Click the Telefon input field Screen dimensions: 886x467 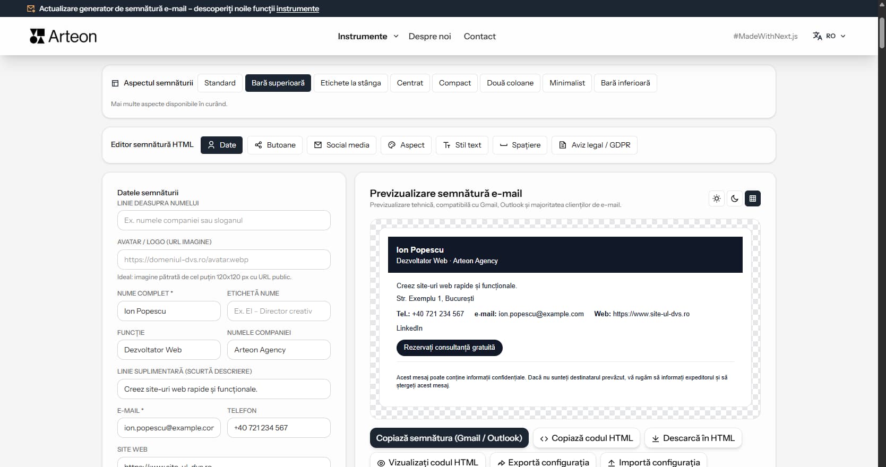(x=279, y=428)
